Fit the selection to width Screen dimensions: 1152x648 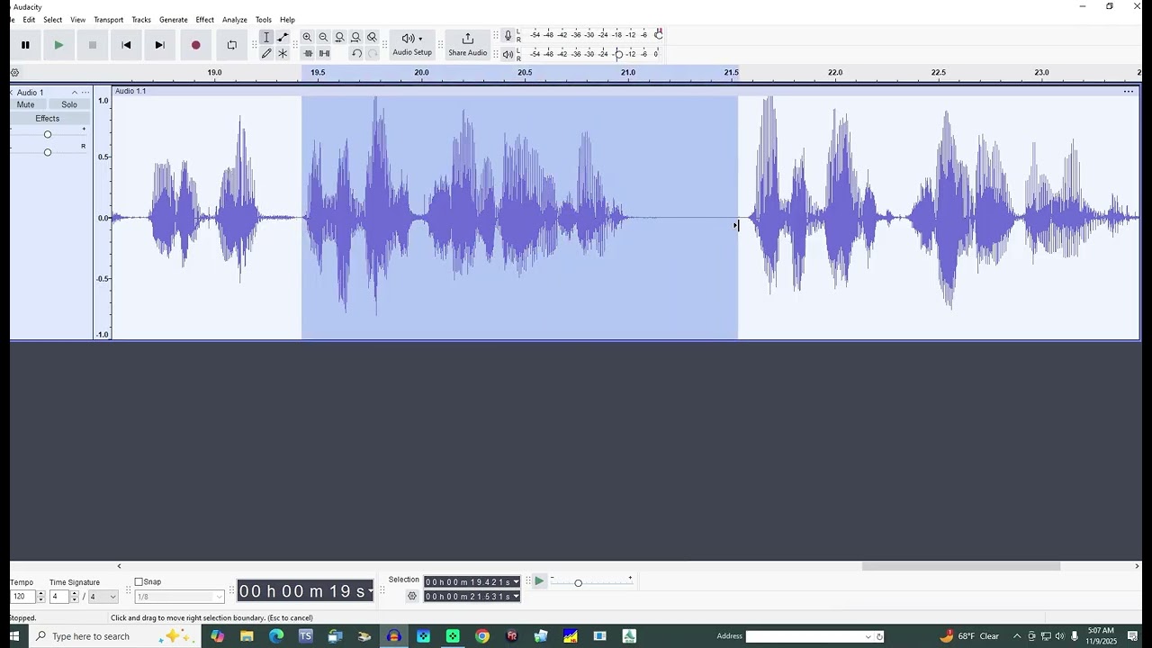[x=339, y=37]
